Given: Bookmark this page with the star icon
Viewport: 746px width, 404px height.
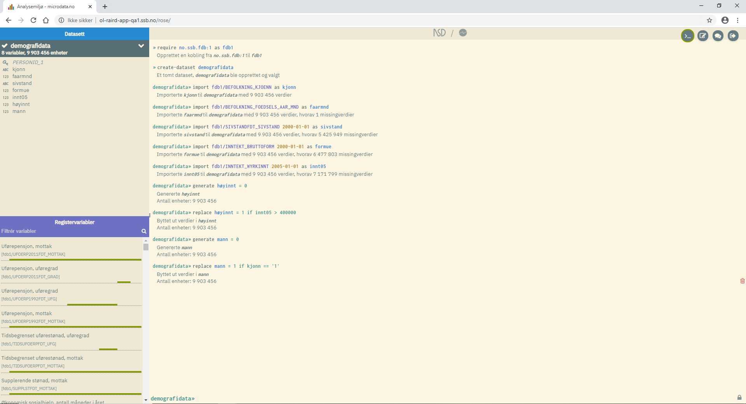Looking at the screenshot, I should point(709,20).
